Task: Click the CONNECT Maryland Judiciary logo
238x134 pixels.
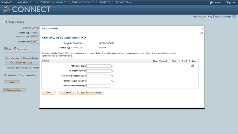Action: tap(26, 10)
